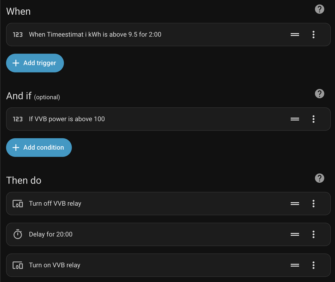This screenshot has width=335, height=282.
Task: Open the three-dot menu for the VVB power condition
Action: click(313, 119)
